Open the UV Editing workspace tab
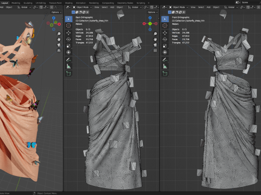 point(41,3)
